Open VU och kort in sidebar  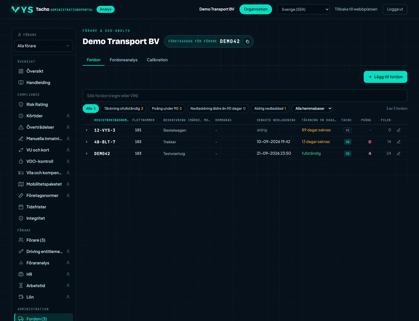click(x=43, y=150)
